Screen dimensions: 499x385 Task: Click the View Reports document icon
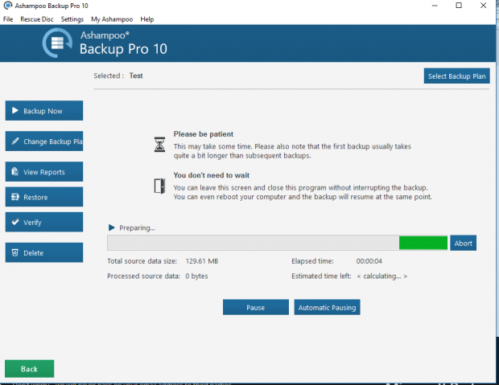[x=14, y=172]
